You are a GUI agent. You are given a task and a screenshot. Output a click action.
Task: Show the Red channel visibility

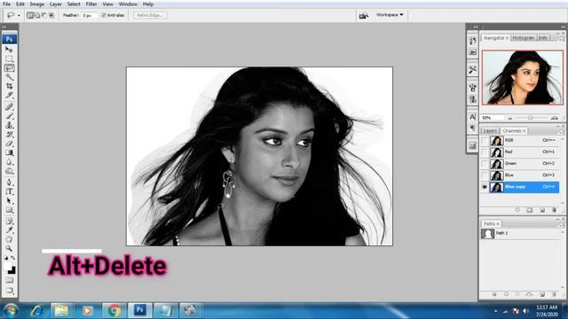(485, 152)
